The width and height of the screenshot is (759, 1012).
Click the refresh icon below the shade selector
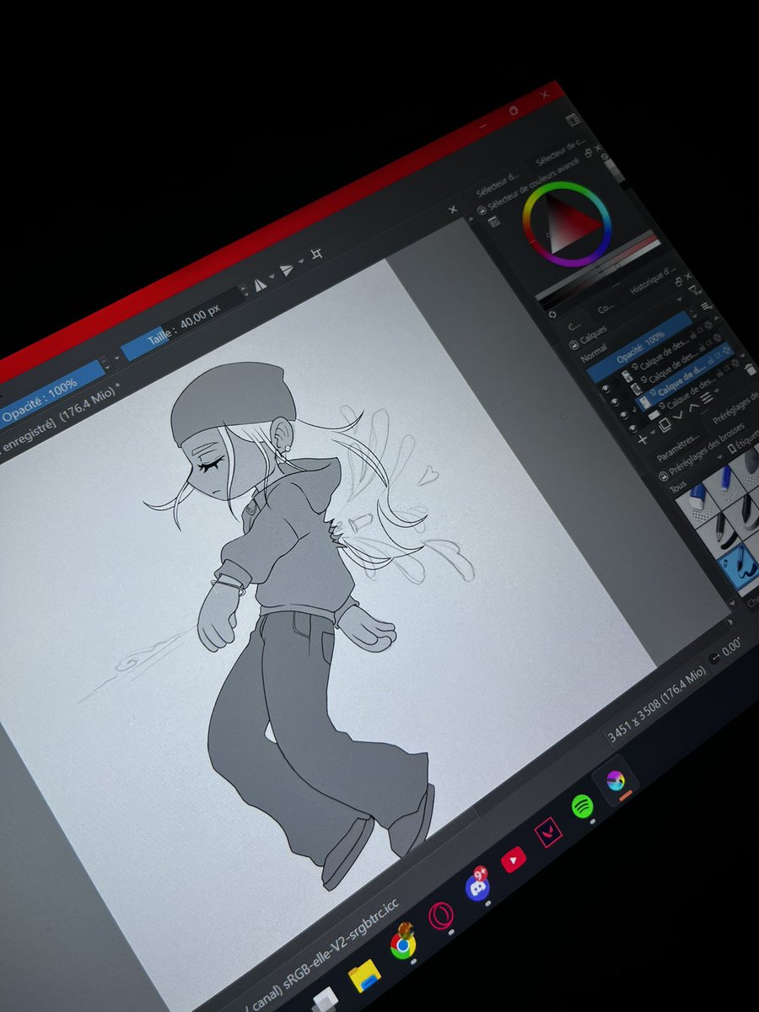(552, 314)
